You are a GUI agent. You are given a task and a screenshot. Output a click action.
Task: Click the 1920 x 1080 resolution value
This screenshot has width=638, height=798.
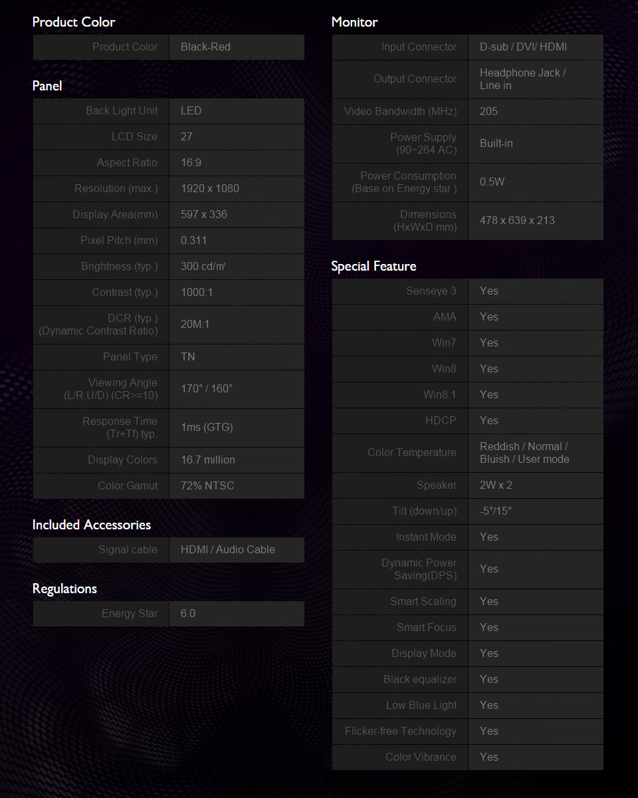click(210, 189)
